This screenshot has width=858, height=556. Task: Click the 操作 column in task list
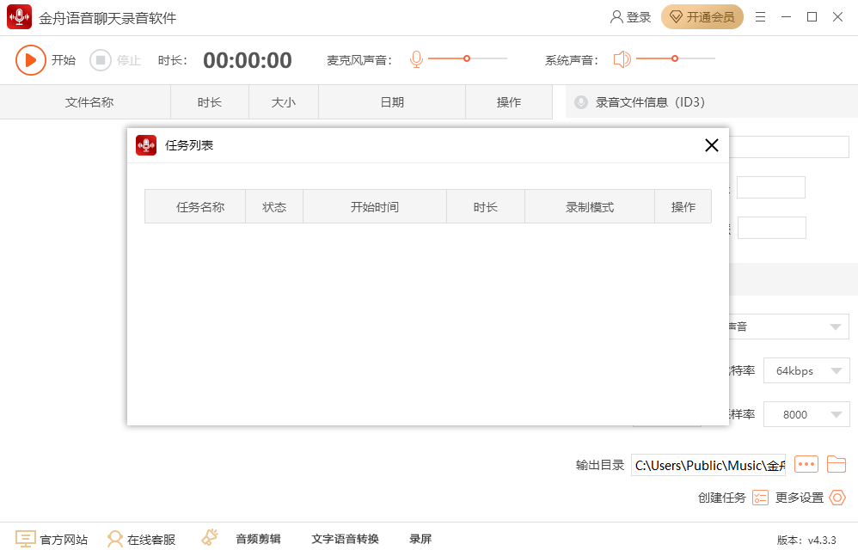683,207
